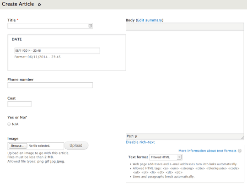Click the 'No file selected.' text
This screenshot has width=247, height=184.
tap(39, 146)
